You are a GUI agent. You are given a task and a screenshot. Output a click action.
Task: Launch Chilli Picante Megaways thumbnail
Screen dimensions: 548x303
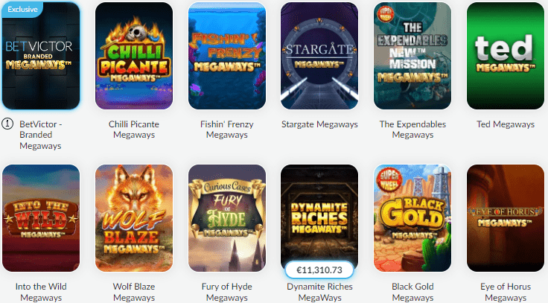point(134,56)
